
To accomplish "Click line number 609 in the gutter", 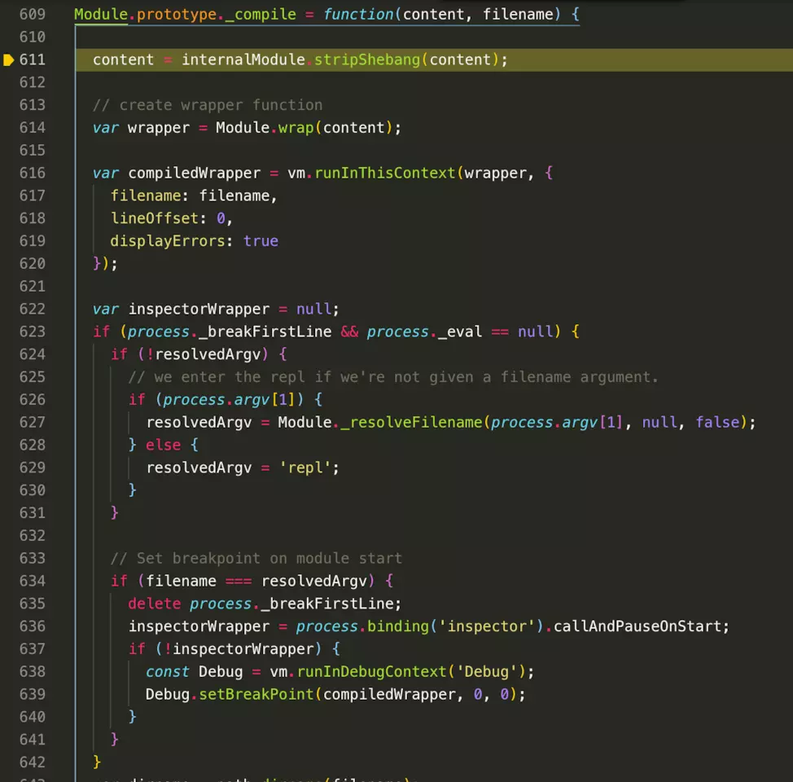I will [33, 14].
